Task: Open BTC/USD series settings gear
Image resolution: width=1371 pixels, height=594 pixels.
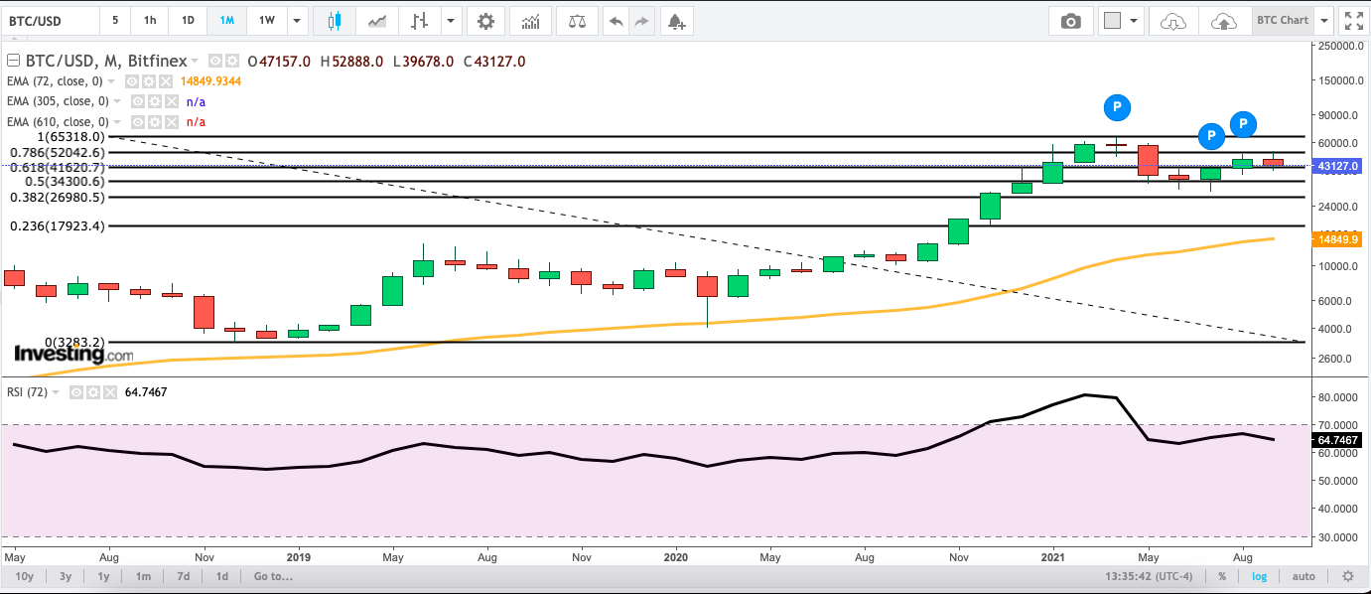Action: point(231,61)
